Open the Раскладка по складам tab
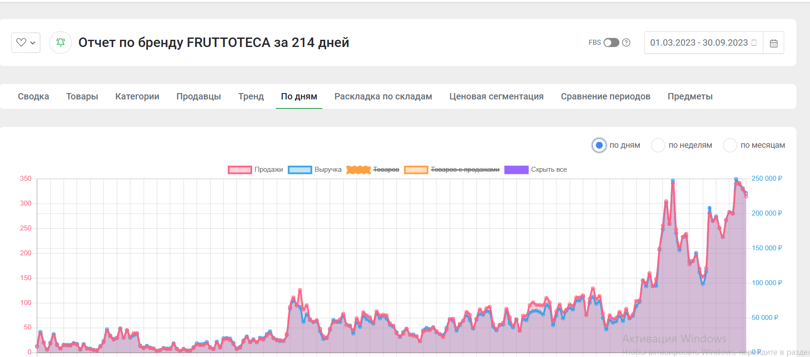810x357 pixels. click(x=383, y=96)
